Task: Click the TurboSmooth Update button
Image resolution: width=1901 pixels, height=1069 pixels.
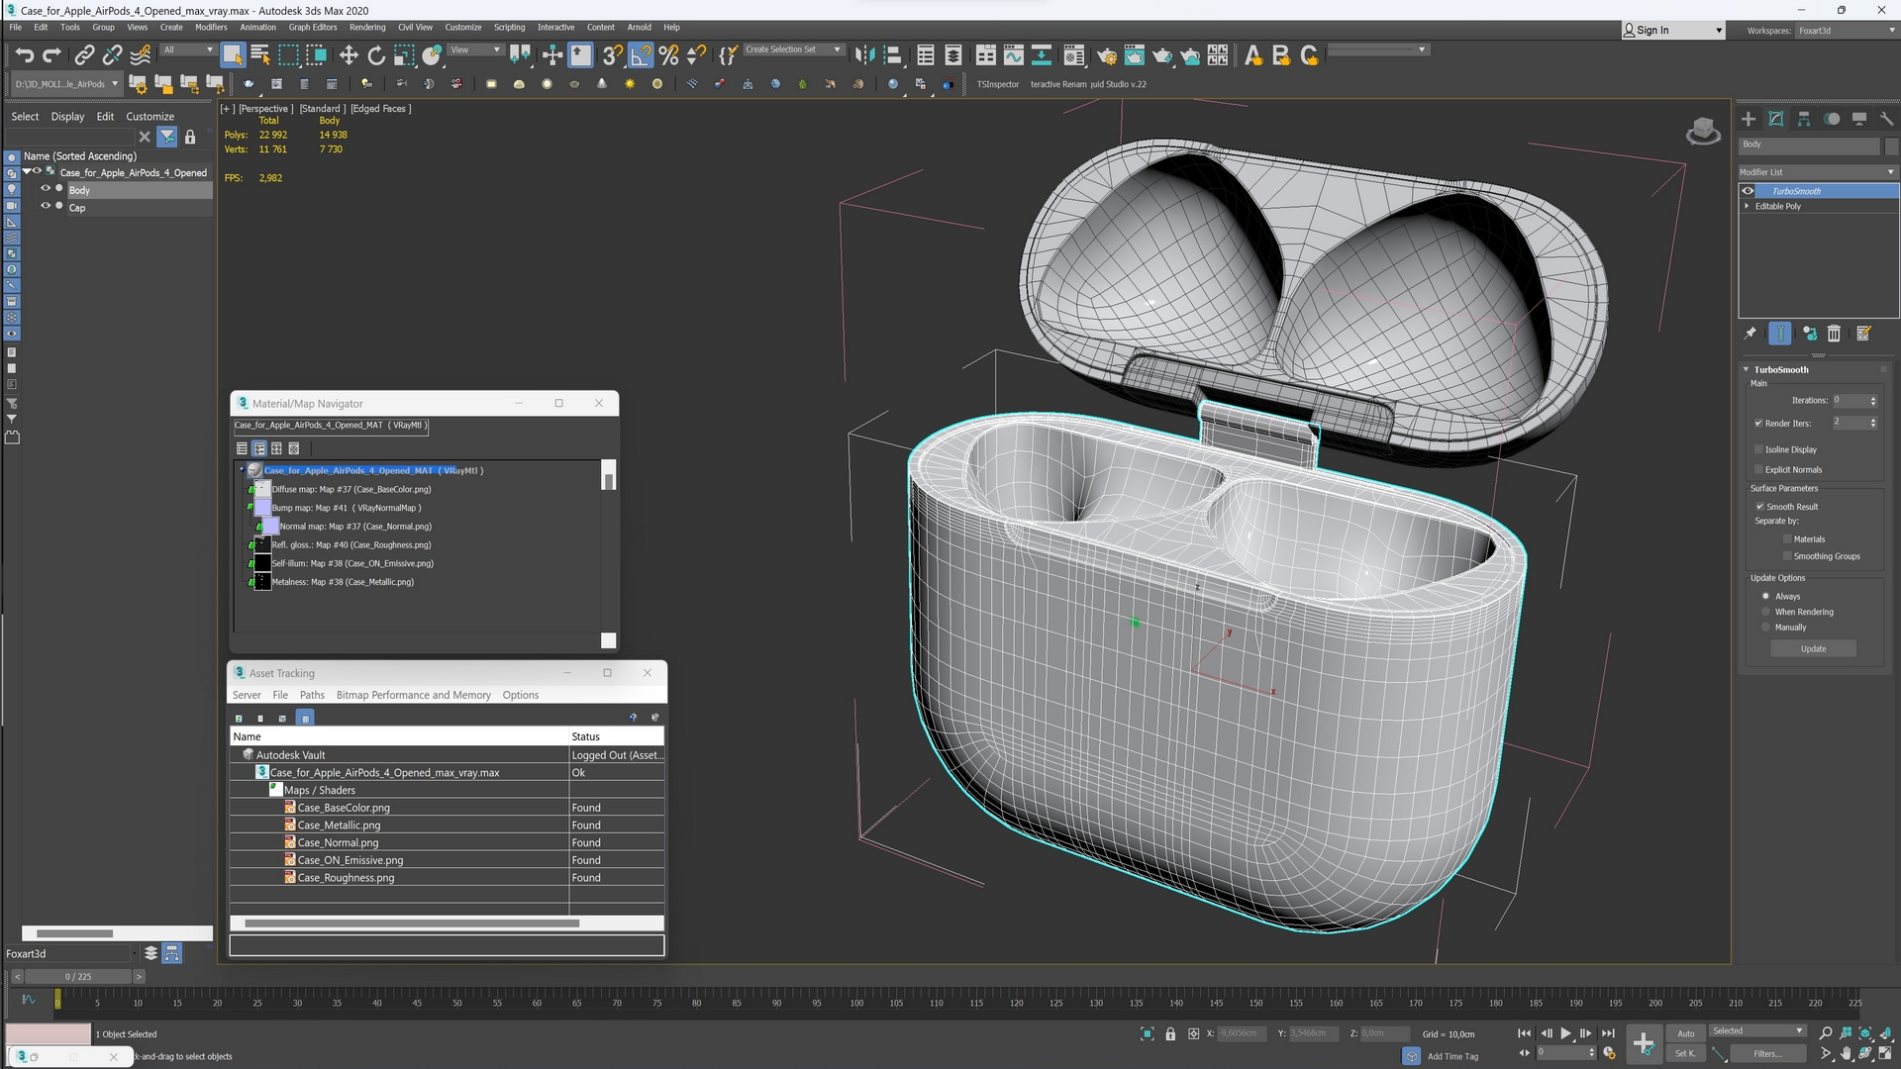Action: [1813, 648]
